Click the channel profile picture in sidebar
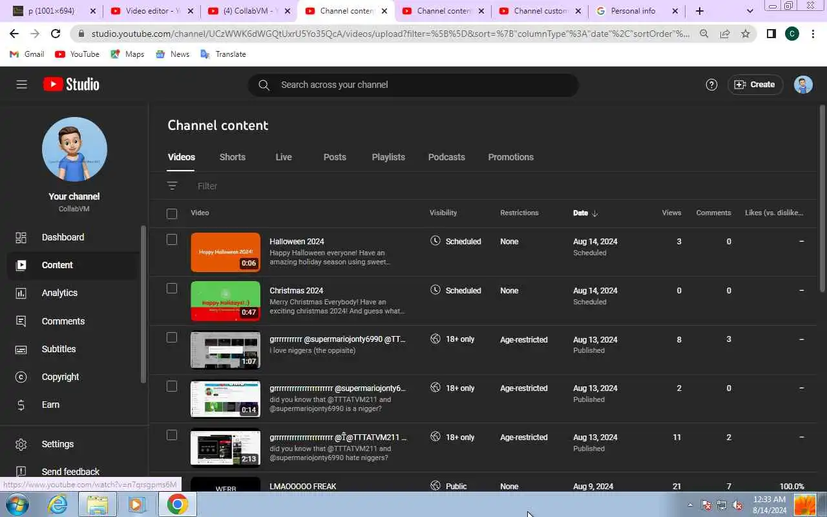Screen dimensions: 827x517 [x=74, y=149]
